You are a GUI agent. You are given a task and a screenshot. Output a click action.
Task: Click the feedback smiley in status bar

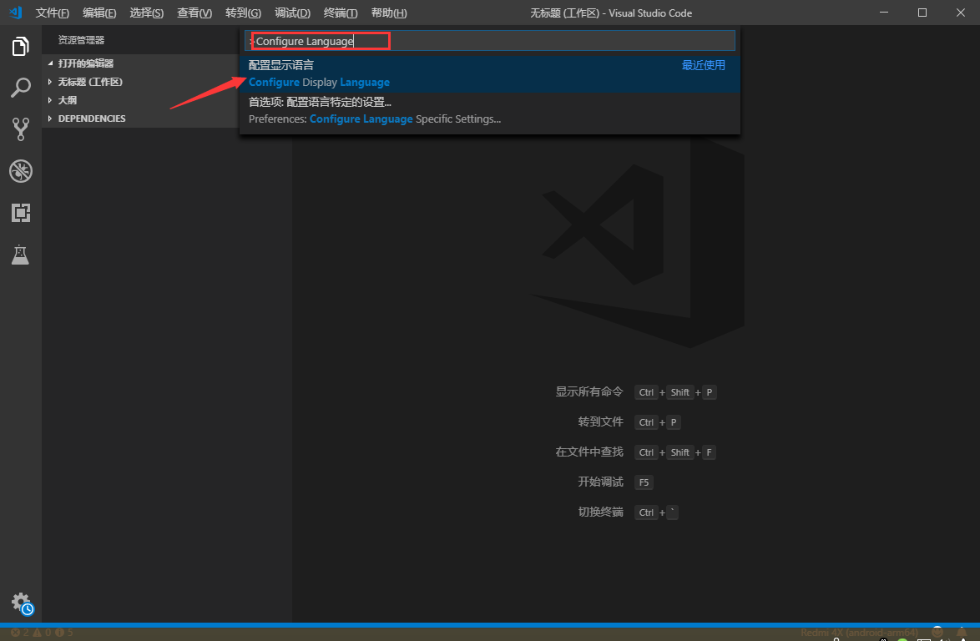click(937, 632)
